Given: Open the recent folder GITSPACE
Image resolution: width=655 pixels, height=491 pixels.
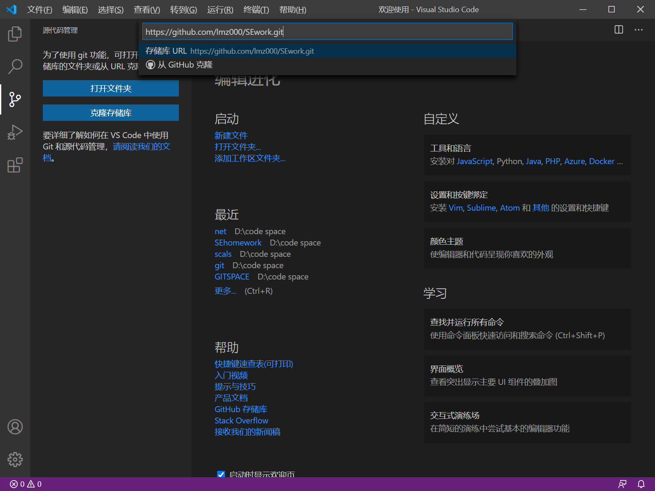Looking at the screenshot, I should pos(232,277).
